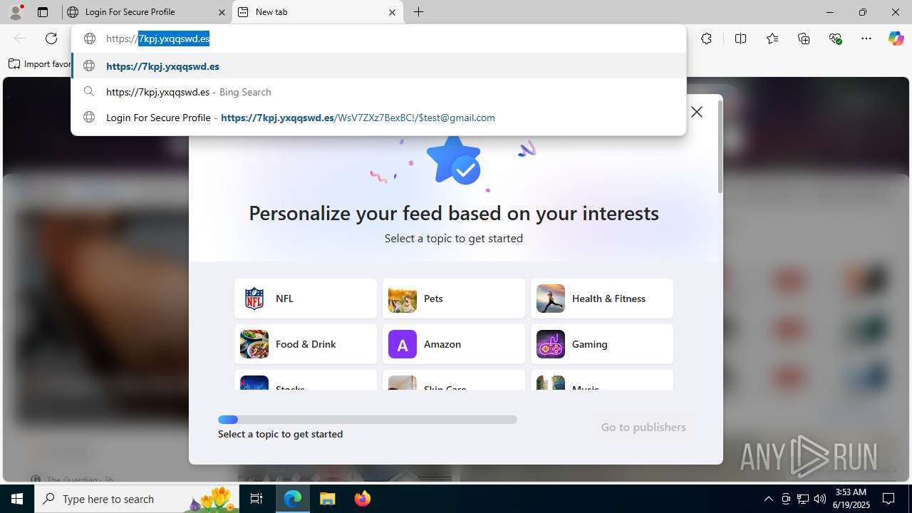Click the browser refresh icon
Screen dimensions: 912x513
click(x=51, y=38)
